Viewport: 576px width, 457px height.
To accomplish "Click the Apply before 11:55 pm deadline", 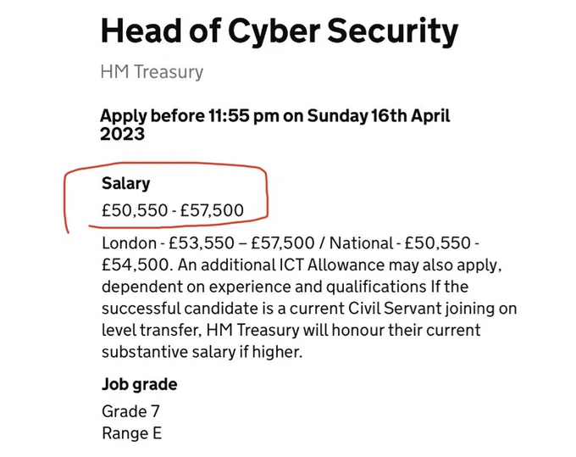I will coord(274,116).
